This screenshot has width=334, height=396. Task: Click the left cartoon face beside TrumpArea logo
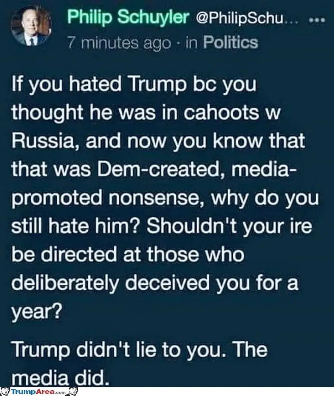[x=5, y=392]
